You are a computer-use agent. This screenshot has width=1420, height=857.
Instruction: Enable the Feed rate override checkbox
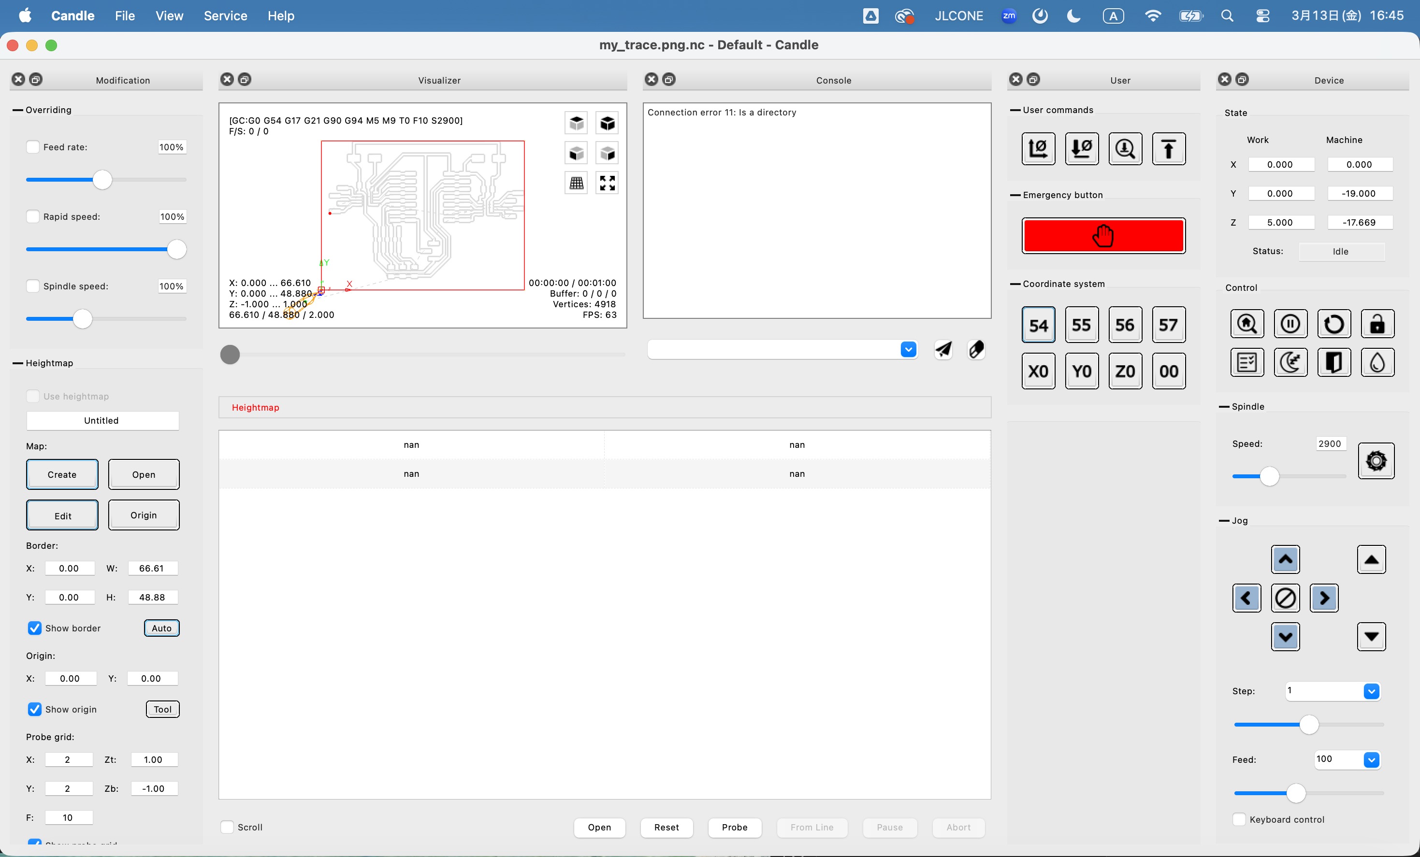(33, 147)
